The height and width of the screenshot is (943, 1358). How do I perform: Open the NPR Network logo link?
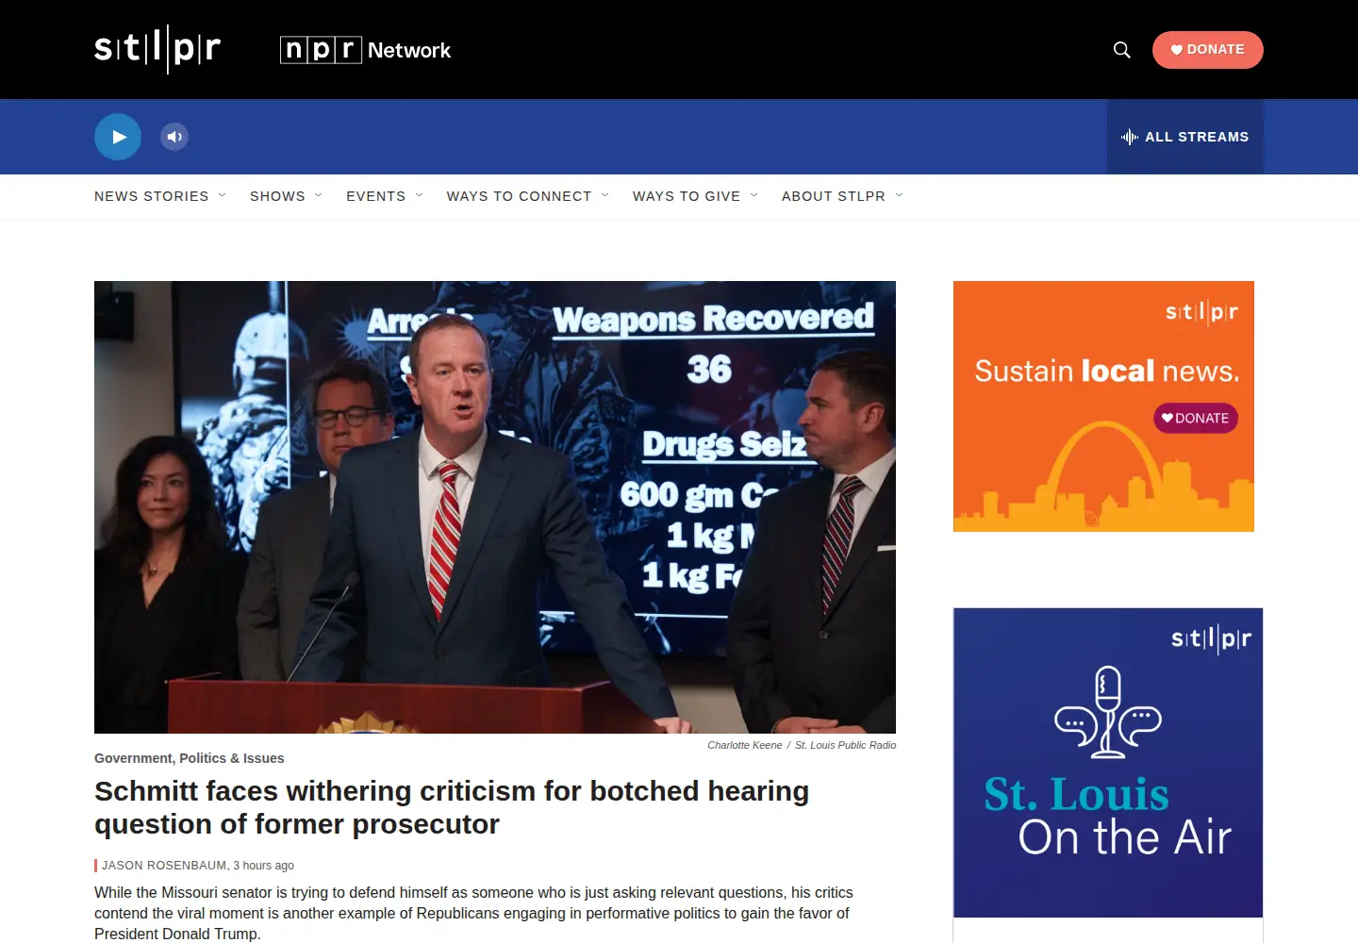point(366,50)
